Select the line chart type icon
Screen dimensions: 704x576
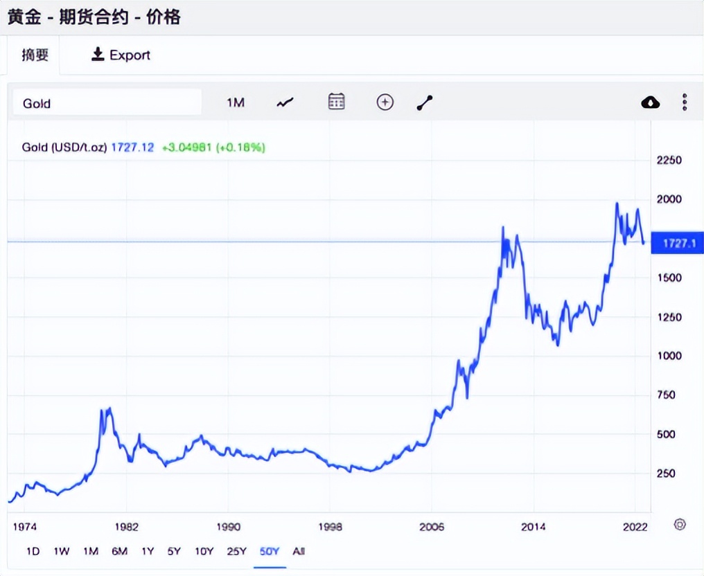point(284,102)
